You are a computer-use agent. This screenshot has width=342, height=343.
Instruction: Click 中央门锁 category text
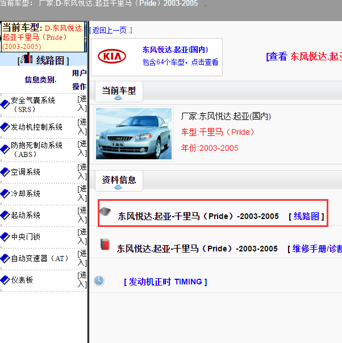[26, 237]
